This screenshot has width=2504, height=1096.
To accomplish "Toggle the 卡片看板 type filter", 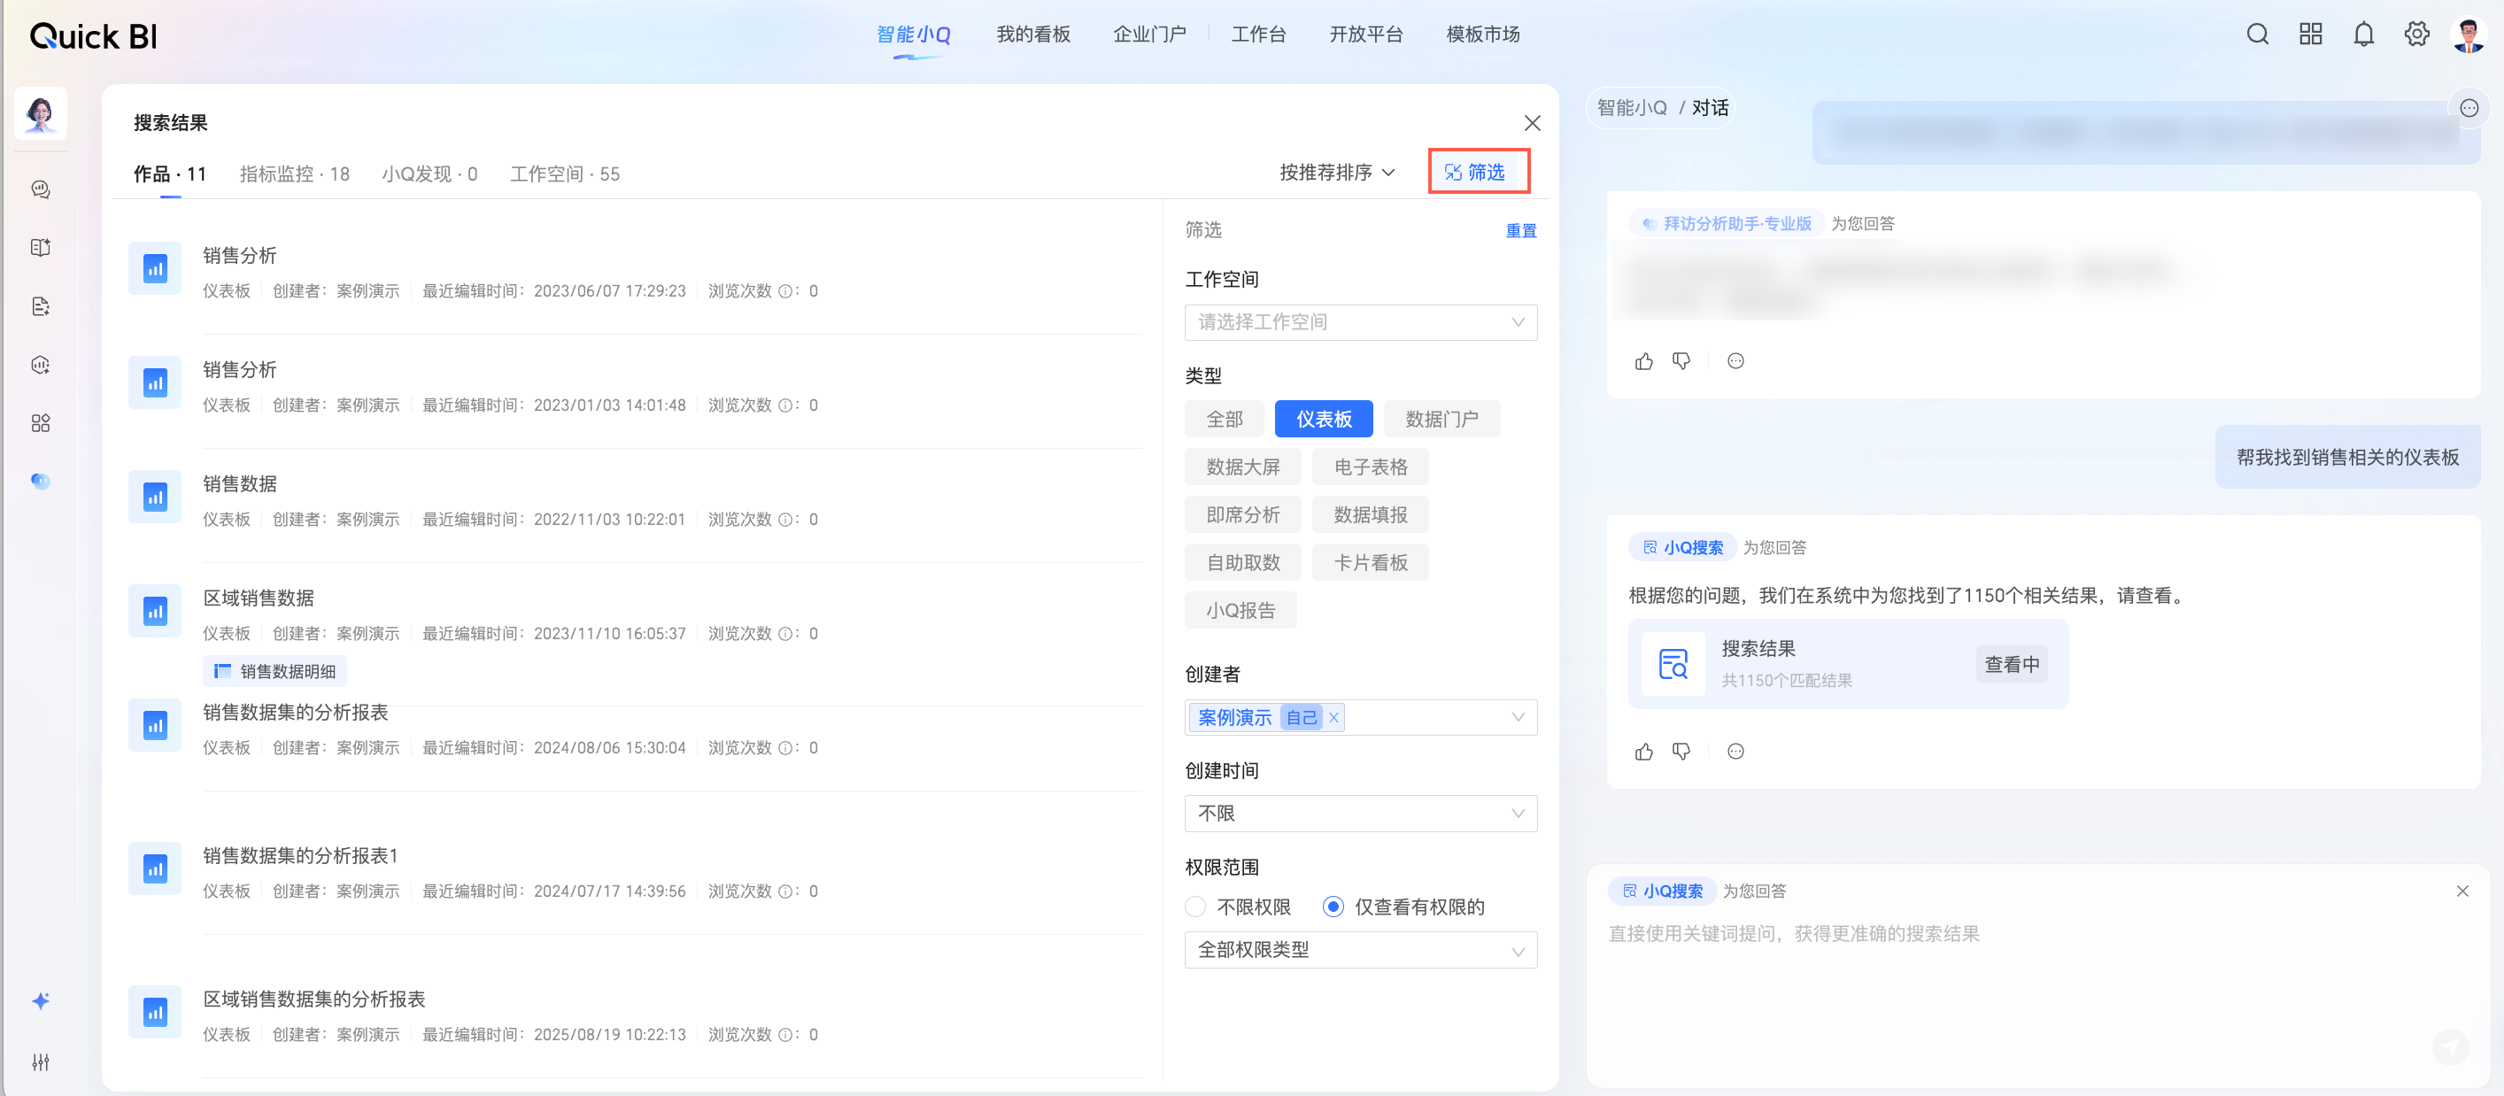I will [1370, 562].
